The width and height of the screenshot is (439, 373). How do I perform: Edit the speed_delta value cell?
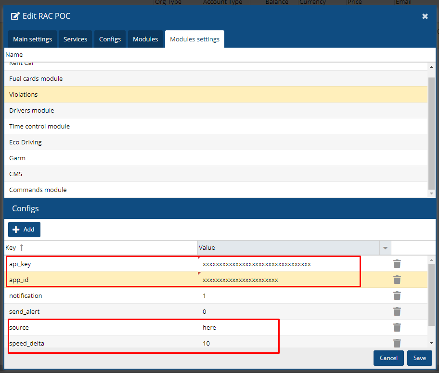(x=289, y=343)
